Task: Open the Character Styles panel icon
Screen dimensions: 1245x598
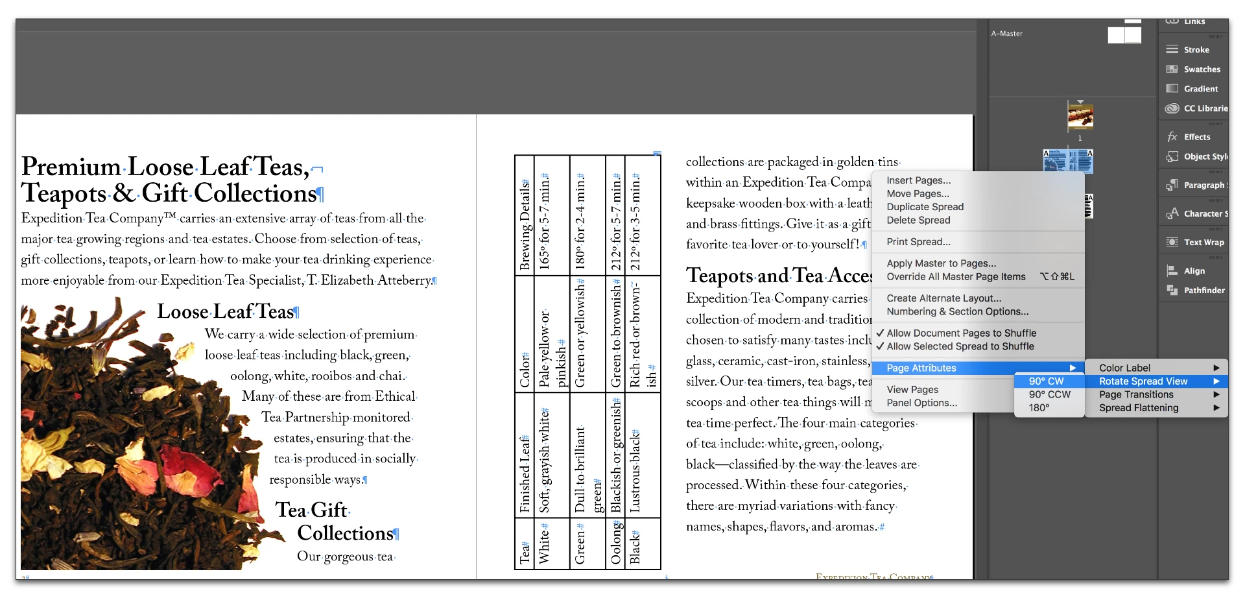Action: pos(1172,213)
